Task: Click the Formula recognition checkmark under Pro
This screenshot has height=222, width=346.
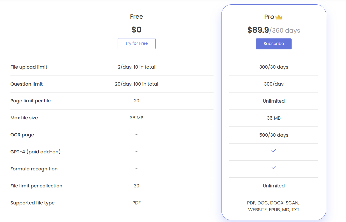Action: pyautogui.click(x=274, y=167)
